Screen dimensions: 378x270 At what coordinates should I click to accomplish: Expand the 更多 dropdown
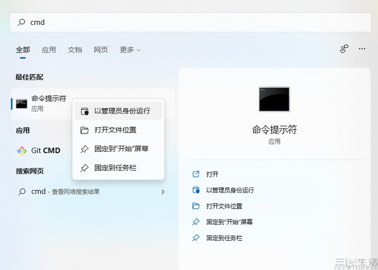point(130,50)
